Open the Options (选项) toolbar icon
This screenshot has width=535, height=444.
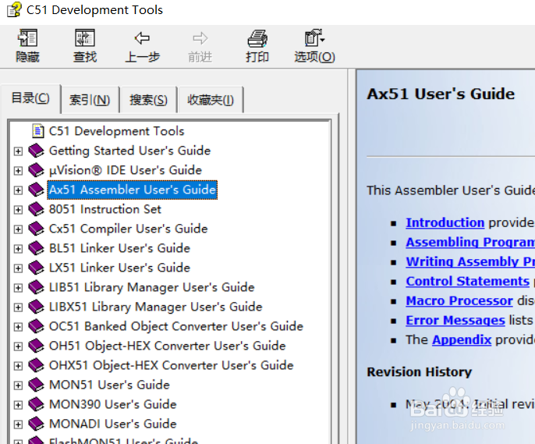point(314,38)
